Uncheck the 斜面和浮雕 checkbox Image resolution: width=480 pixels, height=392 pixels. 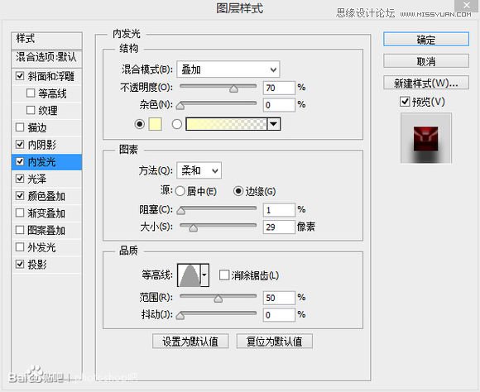pyautogui.click(x=20, y=76)
